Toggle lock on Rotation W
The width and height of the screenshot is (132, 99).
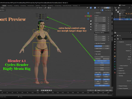108,25
